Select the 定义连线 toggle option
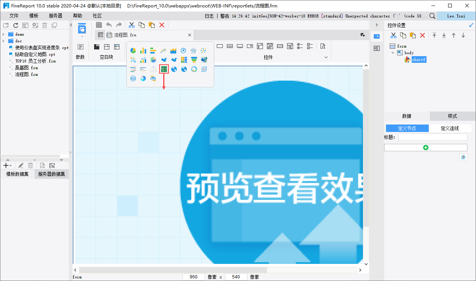 click(450, 128)
